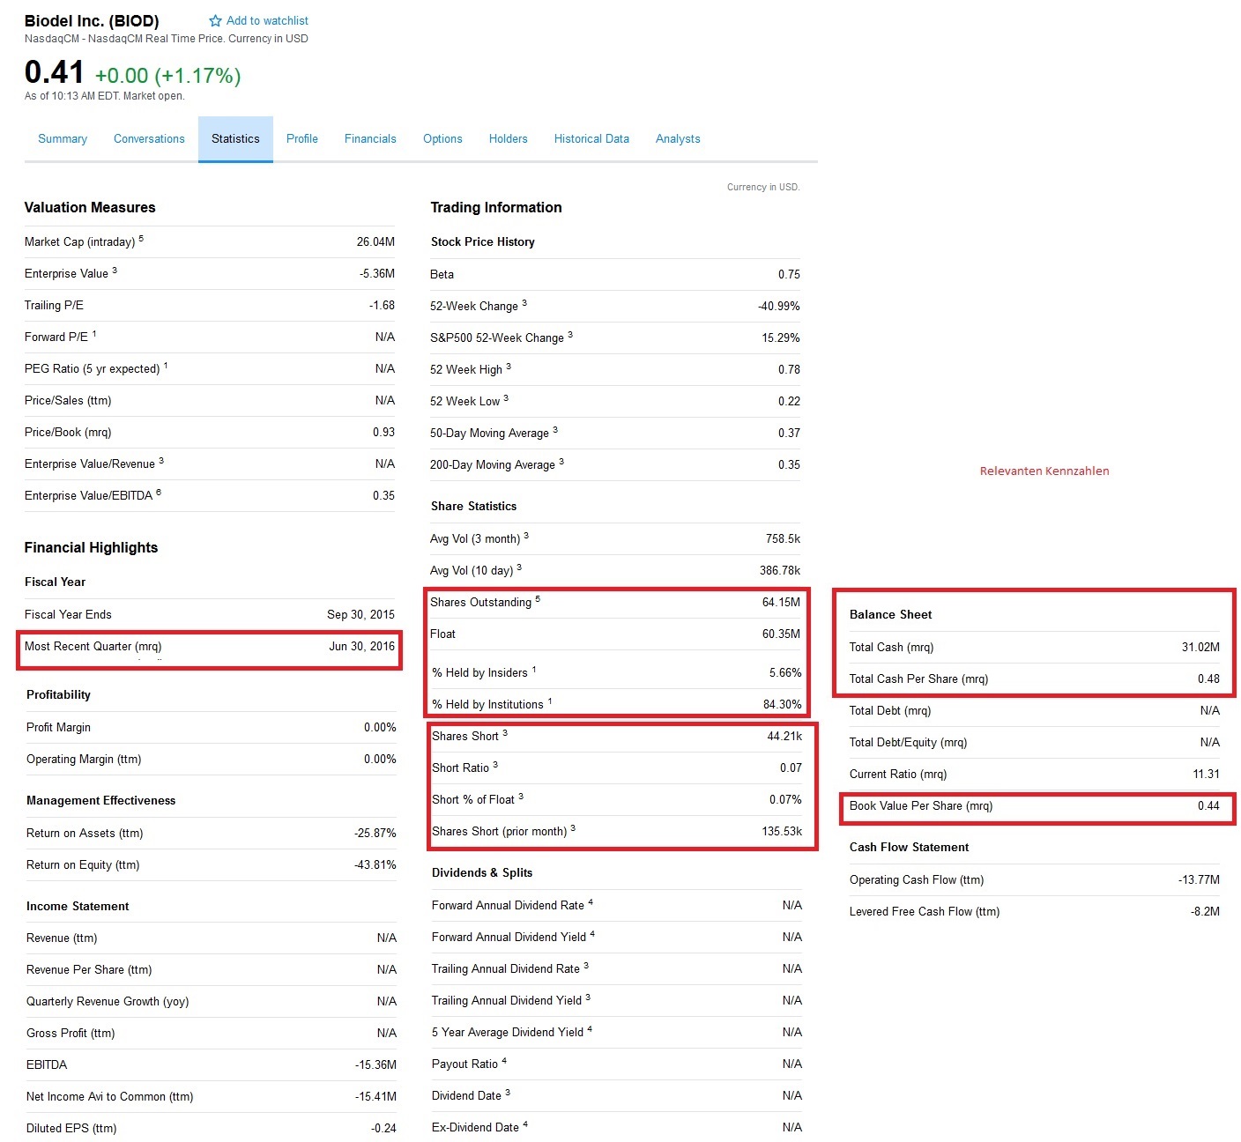1241x1142 pixels.
Task: Switch to the Conversations tab
Action: [149, 139]
